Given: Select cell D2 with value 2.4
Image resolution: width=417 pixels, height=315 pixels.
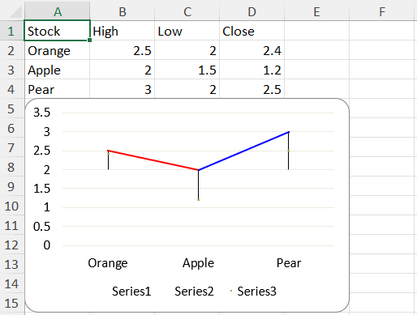Looking at the screenshot, I should tap(252, 50).
